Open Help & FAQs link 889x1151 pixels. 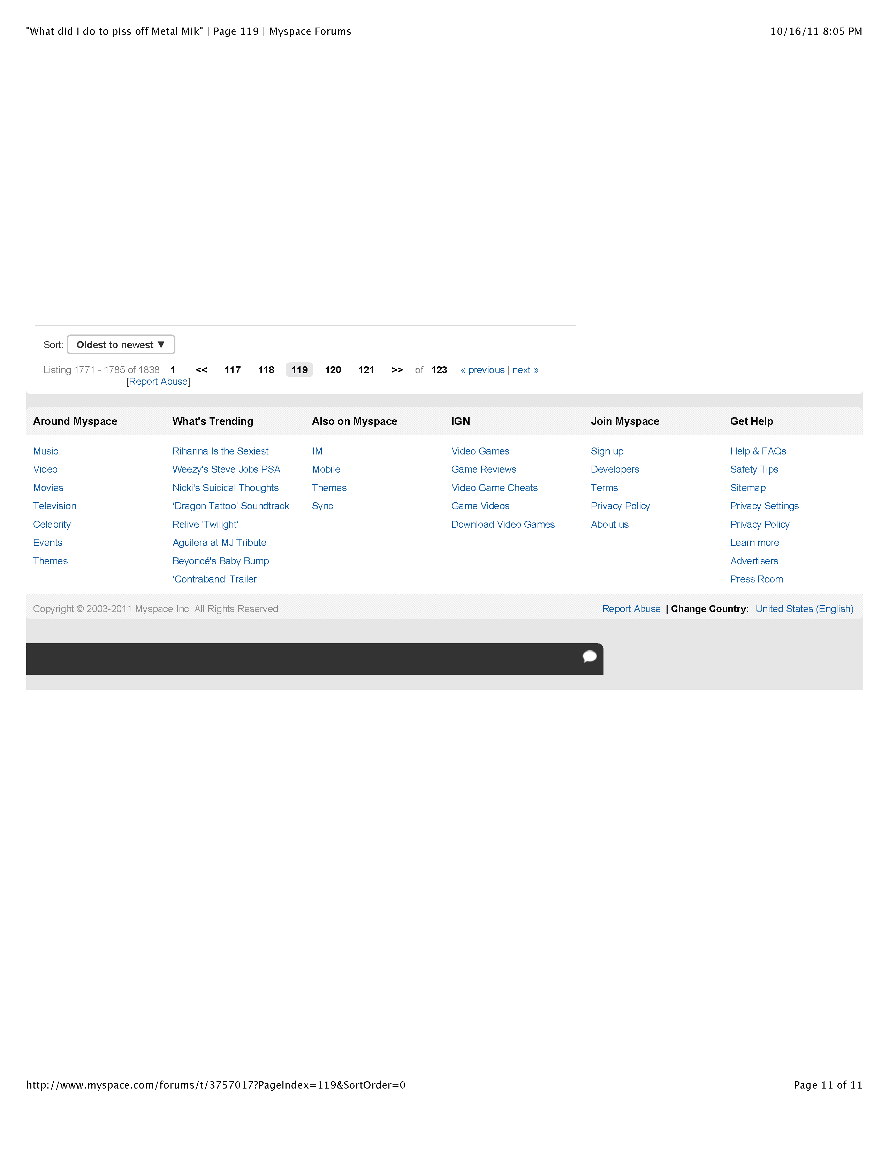pyautogui.click(x=758, y=451)
